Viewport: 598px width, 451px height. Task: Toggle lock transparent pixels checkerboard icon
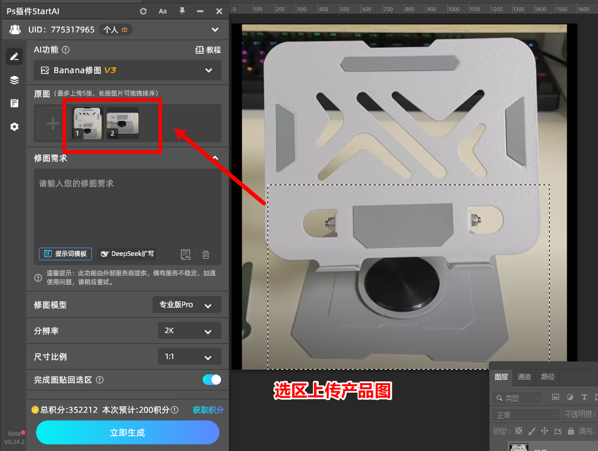click(x=518, y=431)
